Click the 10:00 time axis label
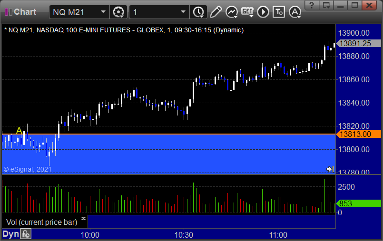The height and width of the screenshot is (241, 383). (x=90, y=235)
